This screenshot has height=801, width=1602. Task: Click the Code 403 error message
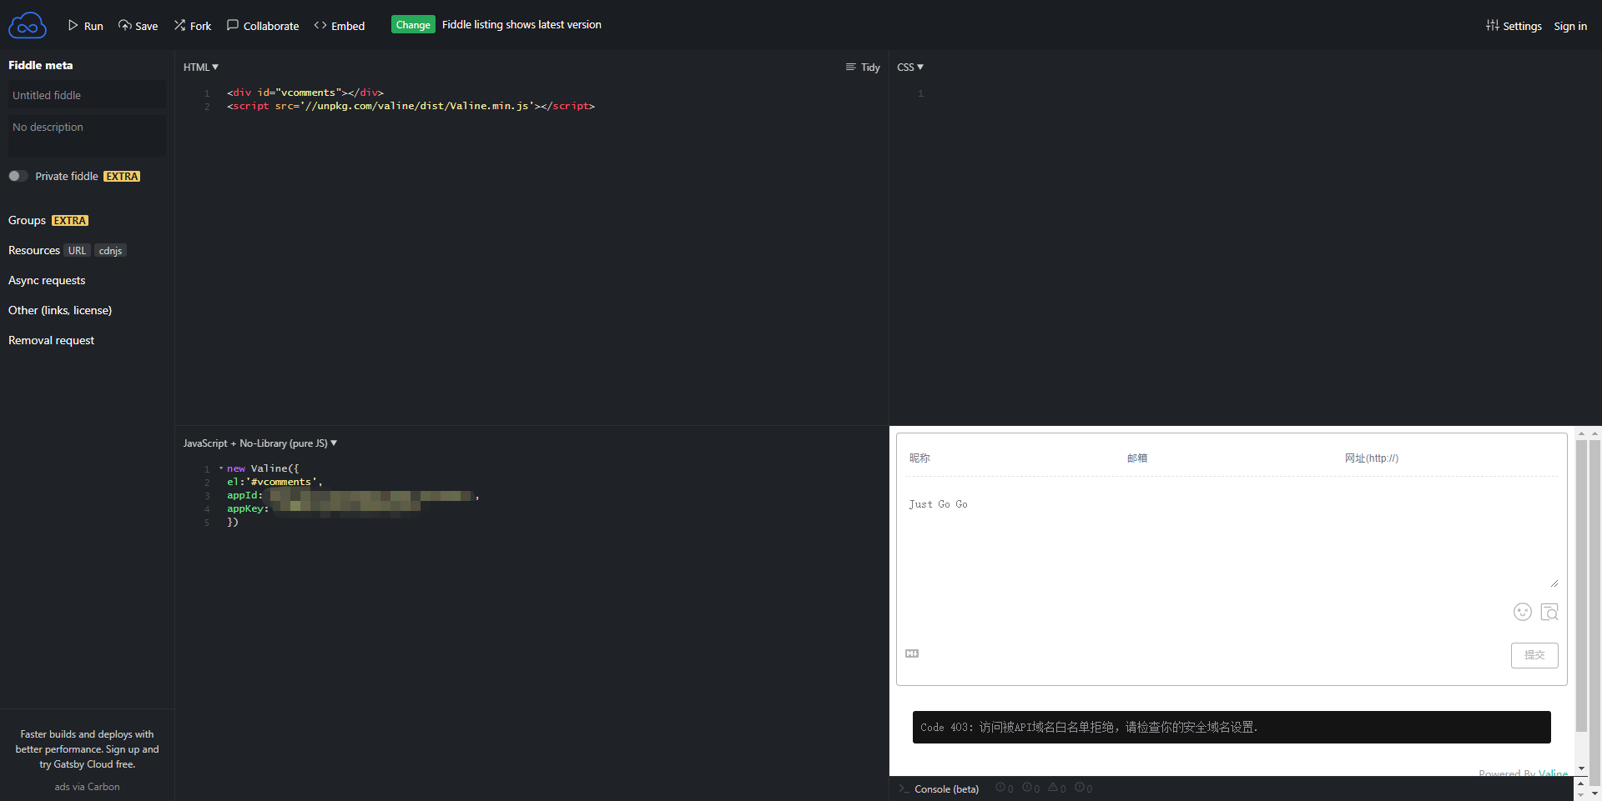pyautogui.click(x=1232, y=727)
